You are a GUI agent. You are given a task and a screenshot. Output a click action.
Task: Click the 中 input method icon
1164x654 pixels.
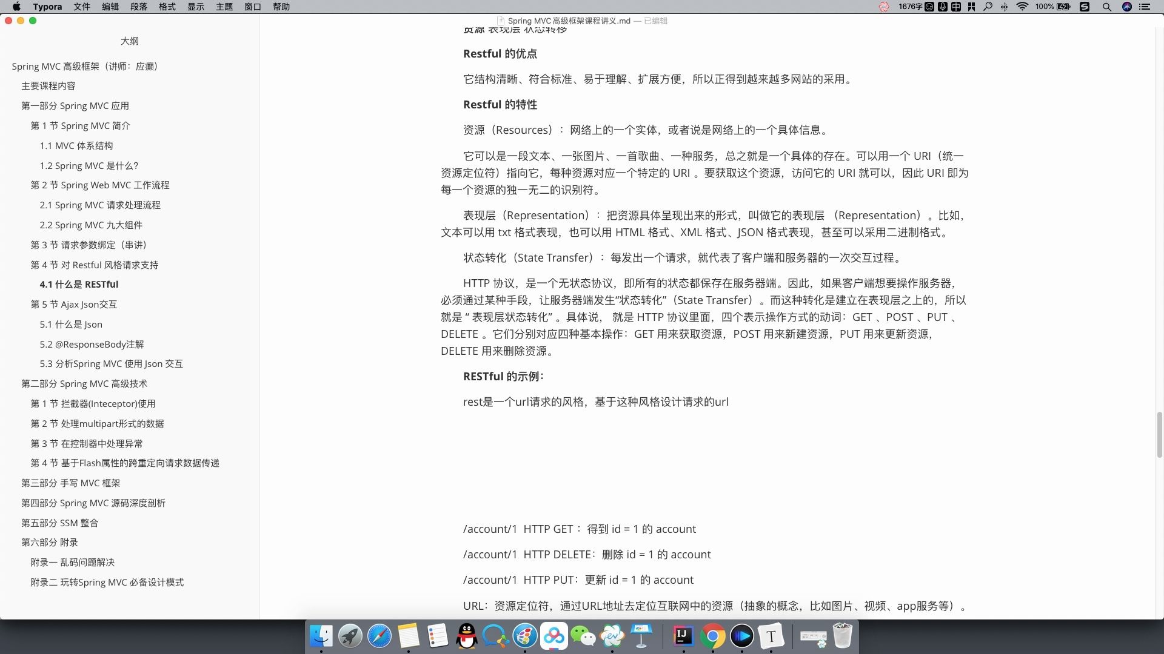[x=956, y=7]
